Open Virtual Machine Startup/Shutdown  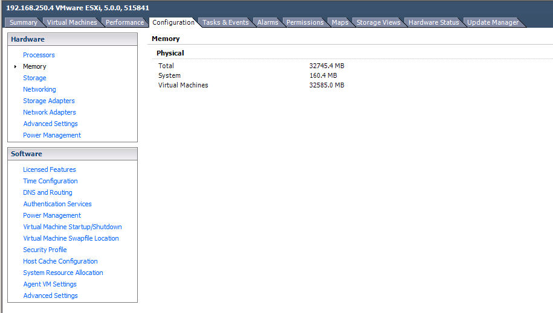pyautogui.click(x=73, y=227)
